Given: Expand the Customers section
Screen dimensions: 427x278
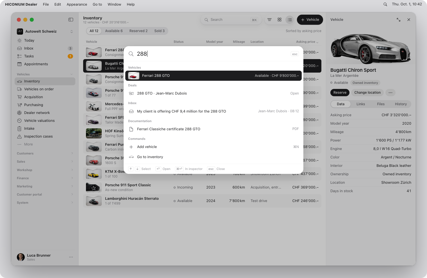Looking at the screenshot, I should click(x=45, y=153).
